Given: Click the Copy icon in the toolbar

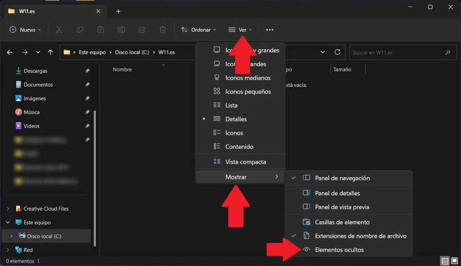Looking at the screenshot, I should (80, 29).
